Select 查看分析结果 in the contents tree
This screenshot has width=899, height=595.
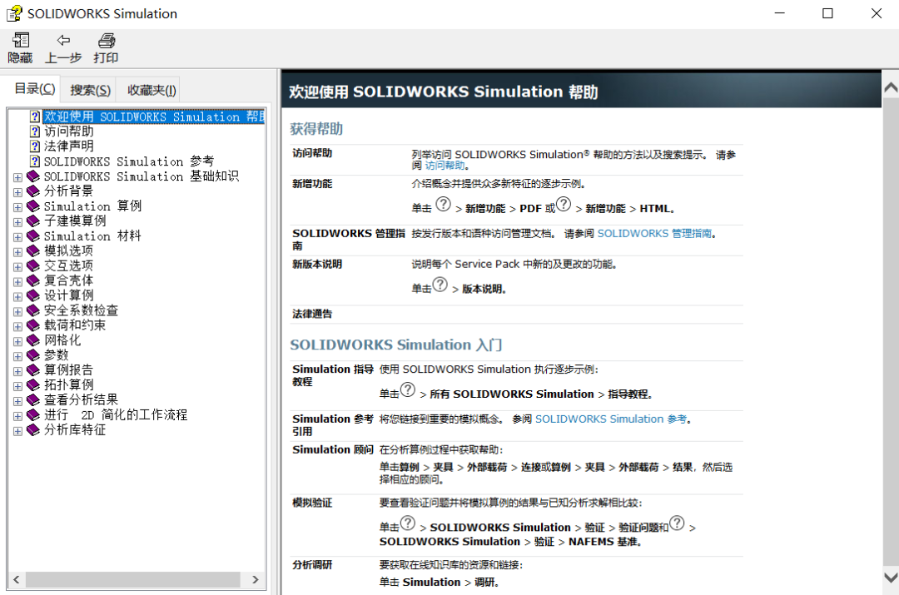[x=81, y=400]
